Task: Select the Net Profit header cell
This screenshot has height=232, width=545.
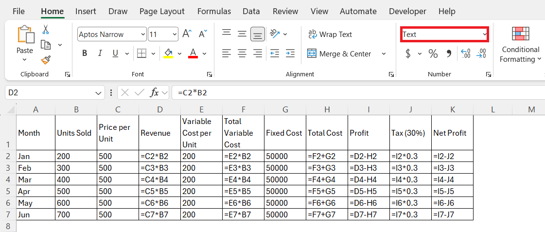Action: click(x=452, y=133)
